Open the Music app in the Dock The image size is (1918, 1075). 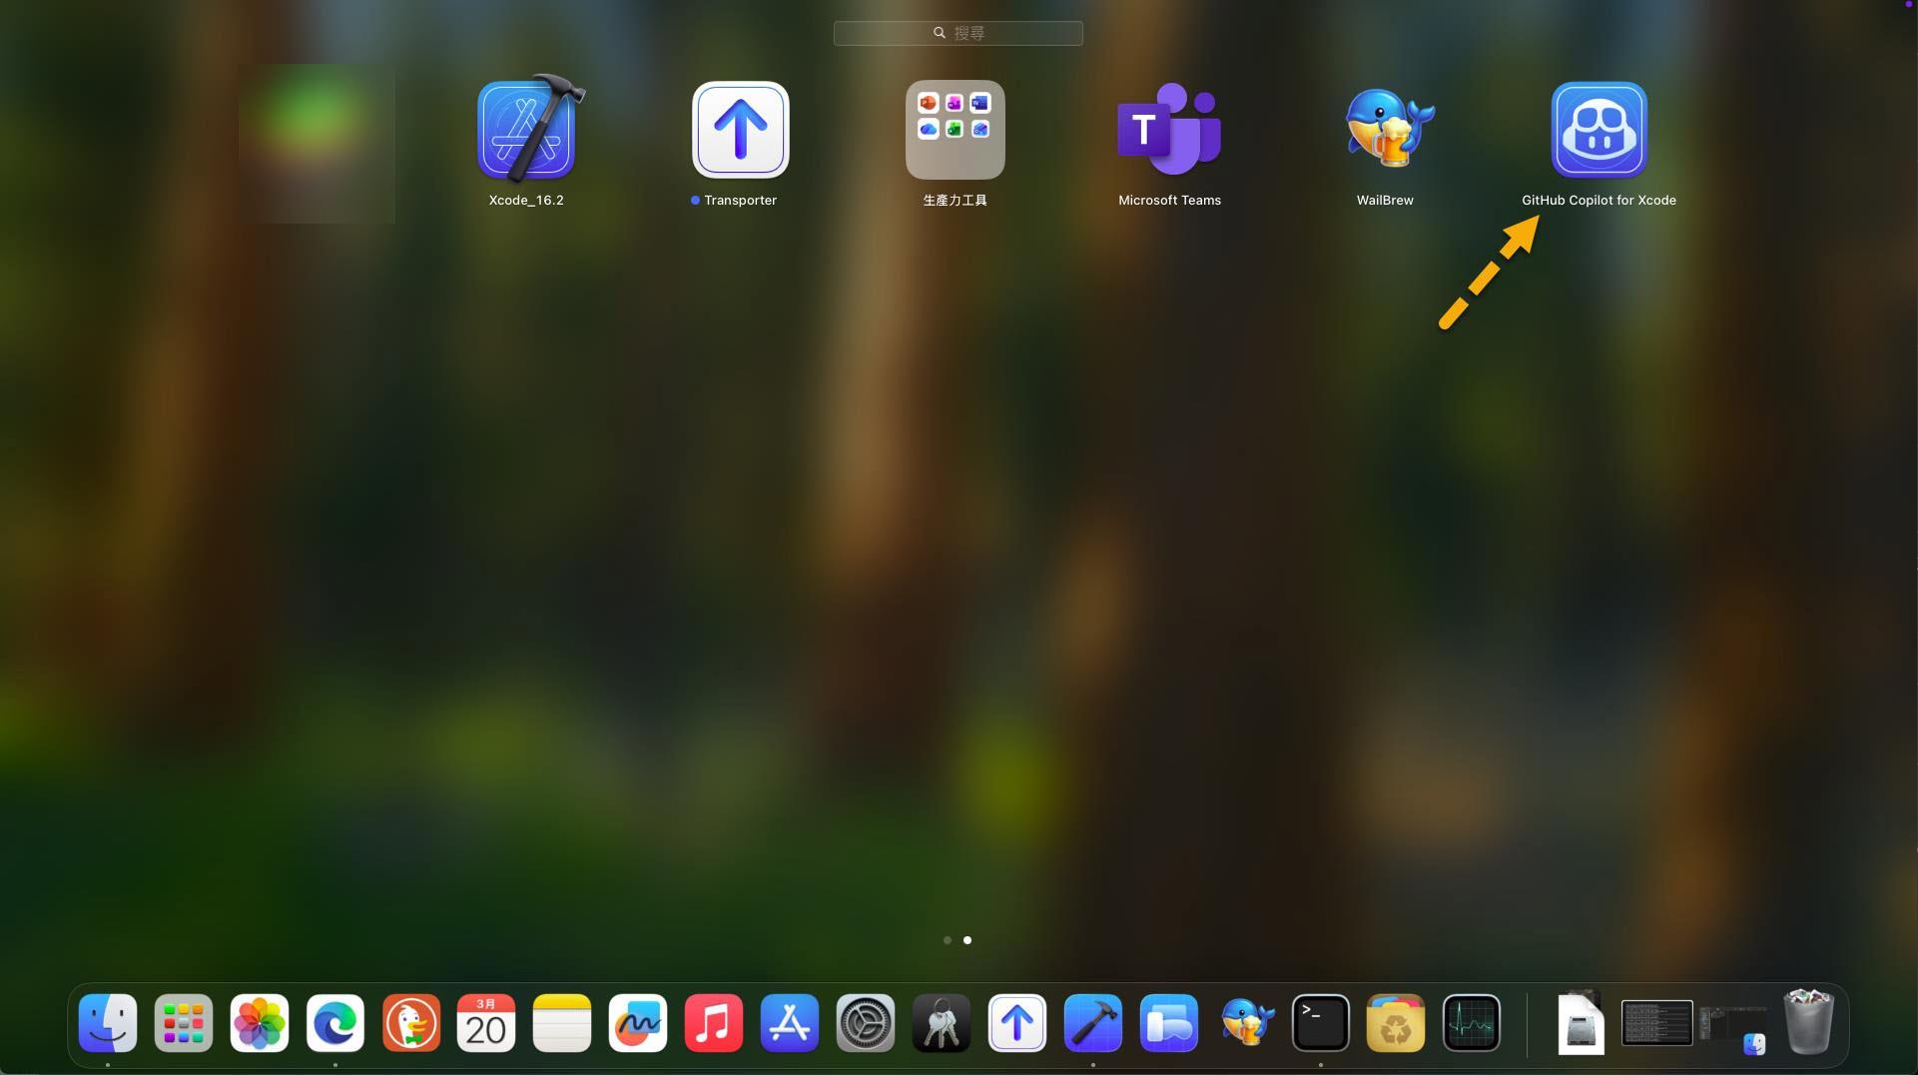[x=714, y=1023]
